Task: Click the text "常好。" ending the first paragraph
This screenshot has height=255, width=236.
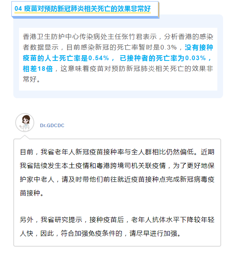Action: coord(32,80)
